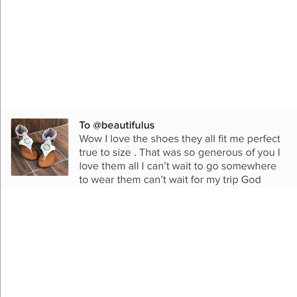Click the tiled floor in the photo thumbnail

(x=61, y=166)
